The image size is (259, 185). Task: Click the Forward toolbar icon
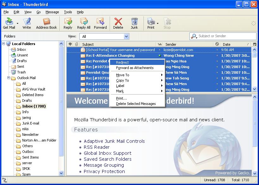(100, 23)
